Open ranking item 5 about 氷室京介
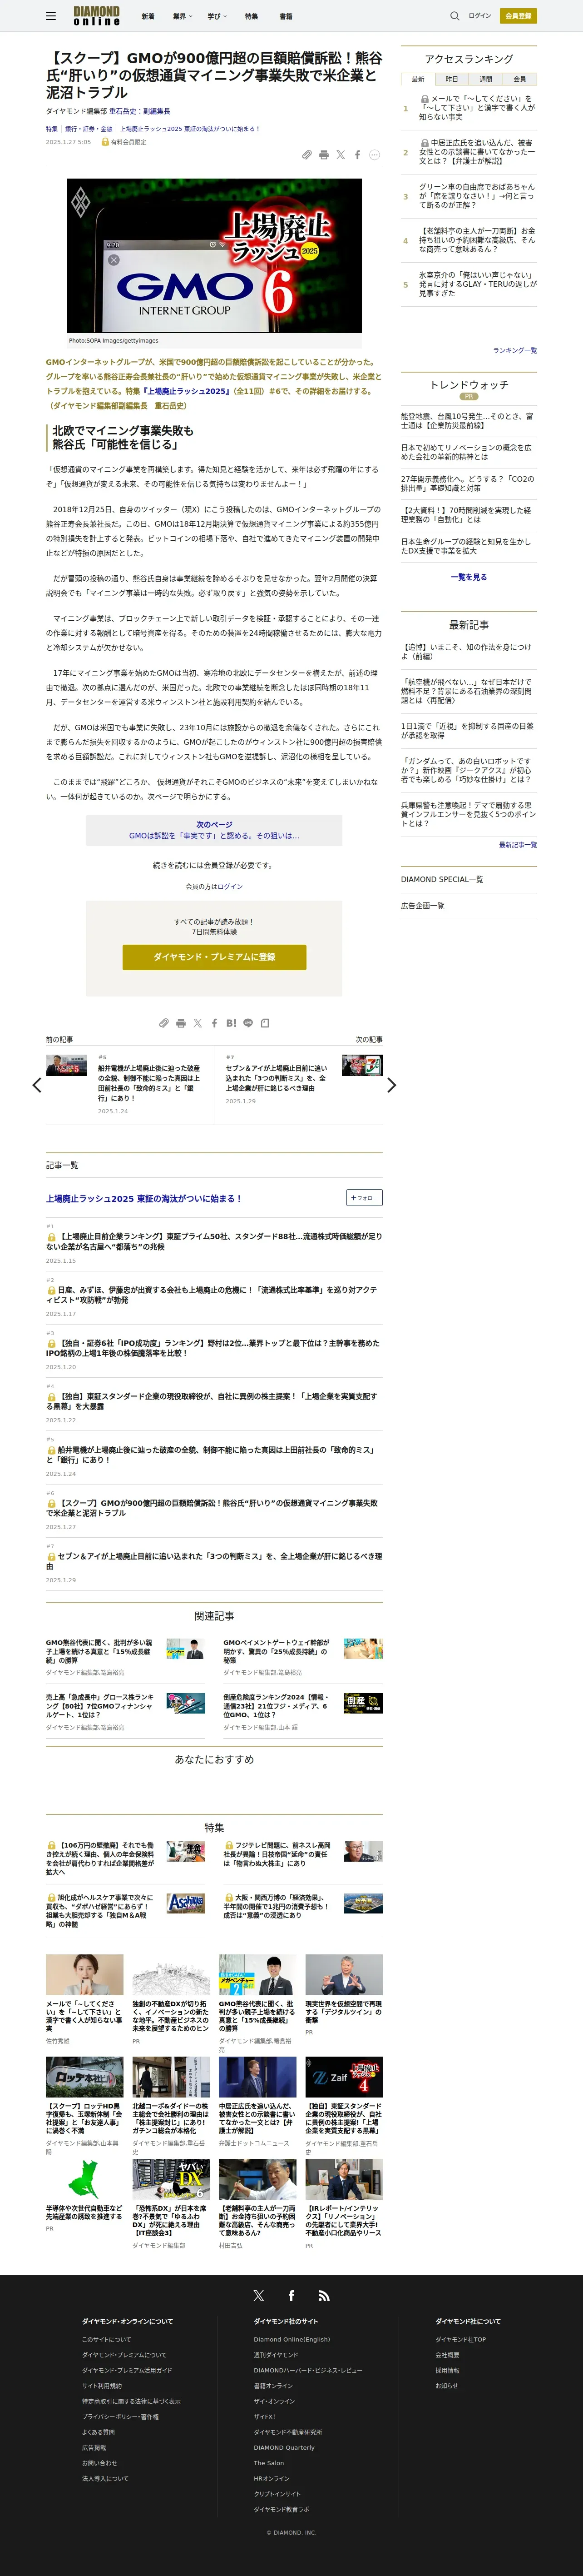The image size is (583, 2576). click(477, 284)
